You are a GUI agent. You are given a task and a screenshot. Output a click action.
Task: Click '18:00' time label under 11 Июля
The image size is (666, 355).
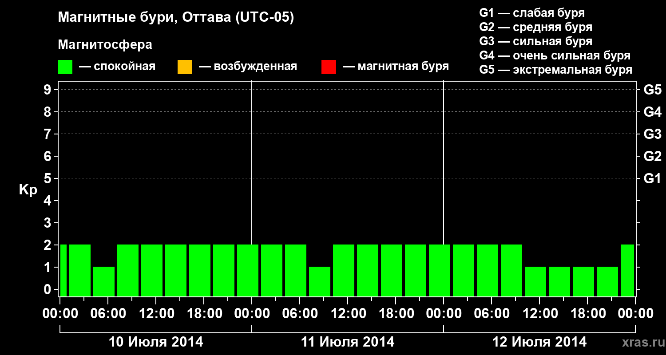[396, 314]
